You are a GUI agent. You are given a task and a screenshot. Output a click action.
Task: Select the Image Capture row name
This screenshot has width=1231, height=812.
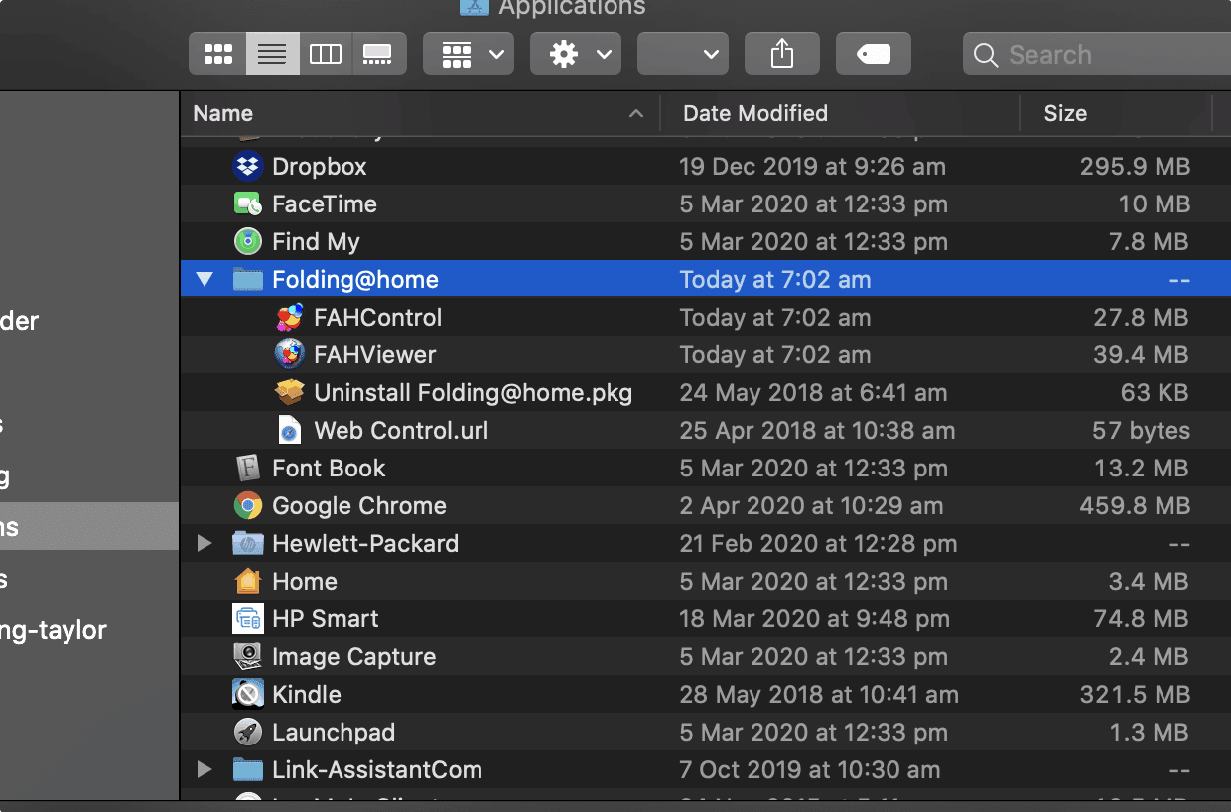coord(354,656)
